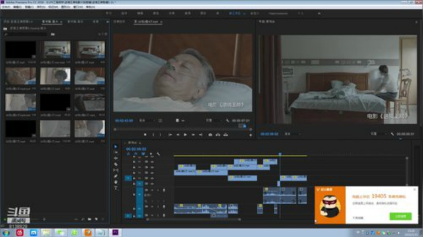Image resolution: width=423 pixels, height=237 pixels.
Task: Toggle voice-over record mic on bottom audio track
Action: 164,215
